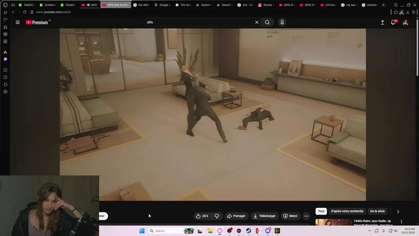The height and width of the screenshot is (236, 419).
Task: Switch to the Google Maps tab
Action: point(162,5)
